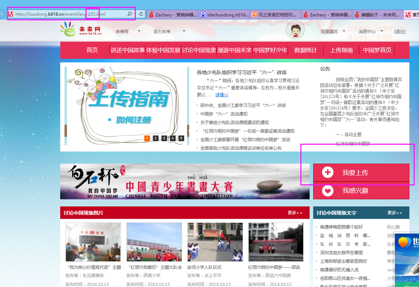Viewport: 419px width, 287px height.
Task: Click the search magnifier in the address bar
Action: pos(129,14)
